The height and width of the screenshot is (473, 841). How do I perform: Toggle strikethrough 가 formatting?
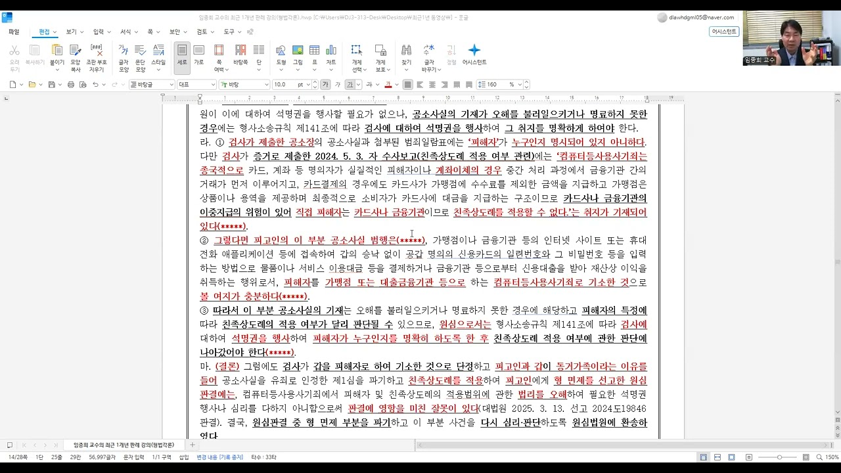pyautogui.click(x=369, y=84)
